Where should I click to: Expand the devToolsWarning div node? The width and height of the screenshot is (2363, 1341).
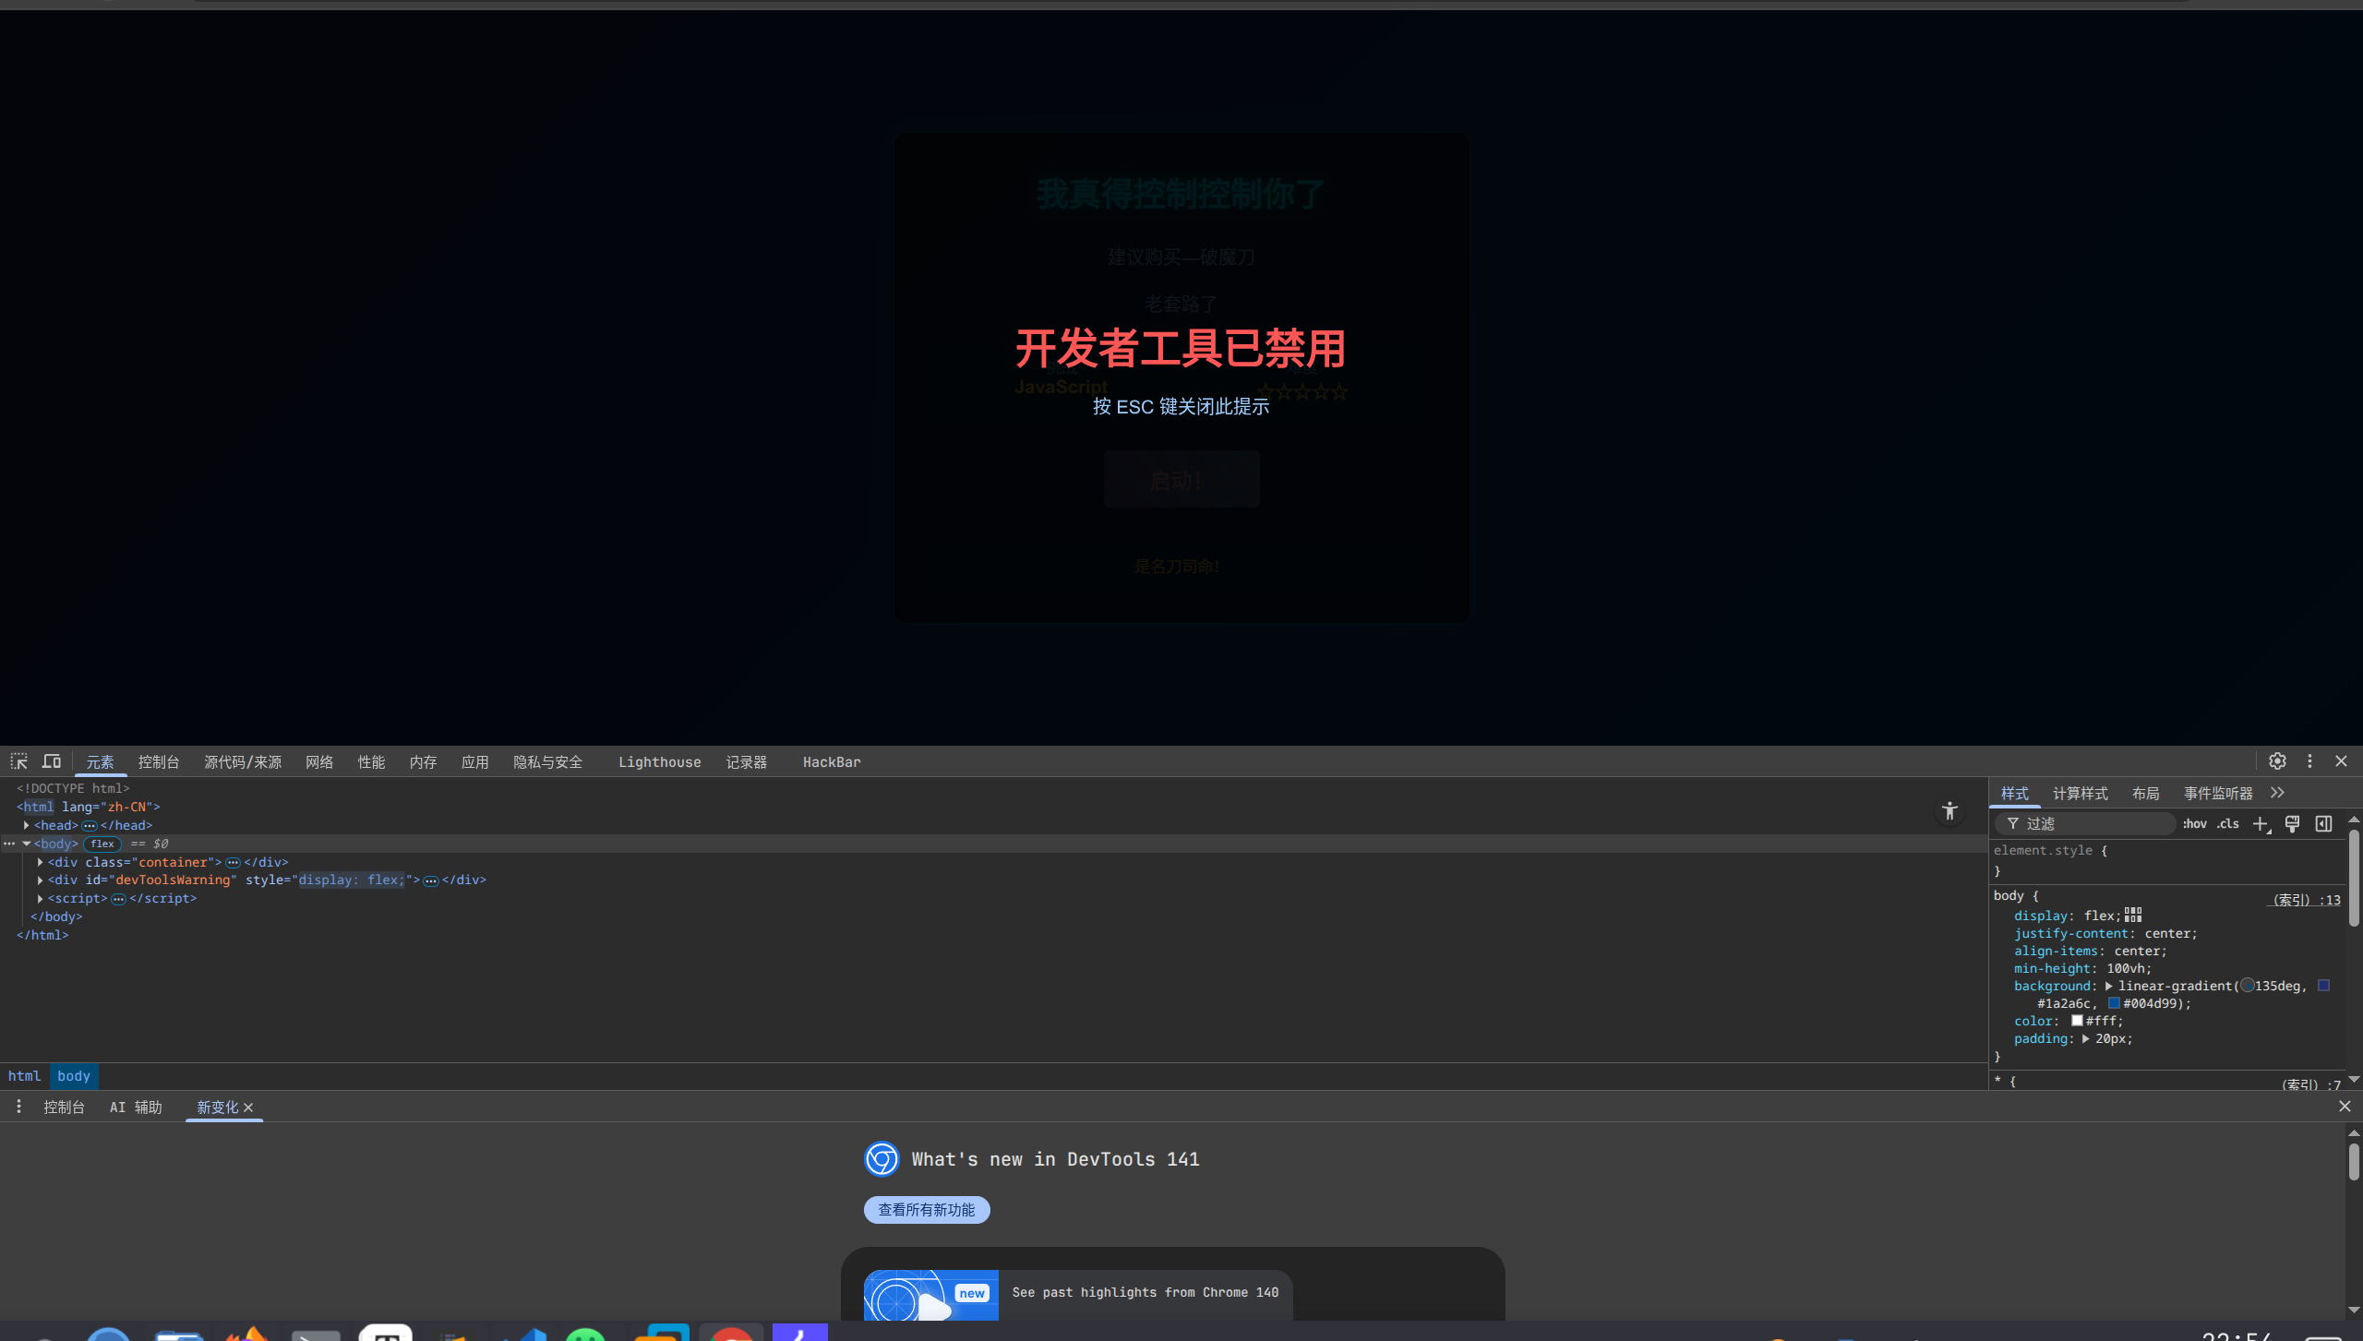[x=41, y=880]
